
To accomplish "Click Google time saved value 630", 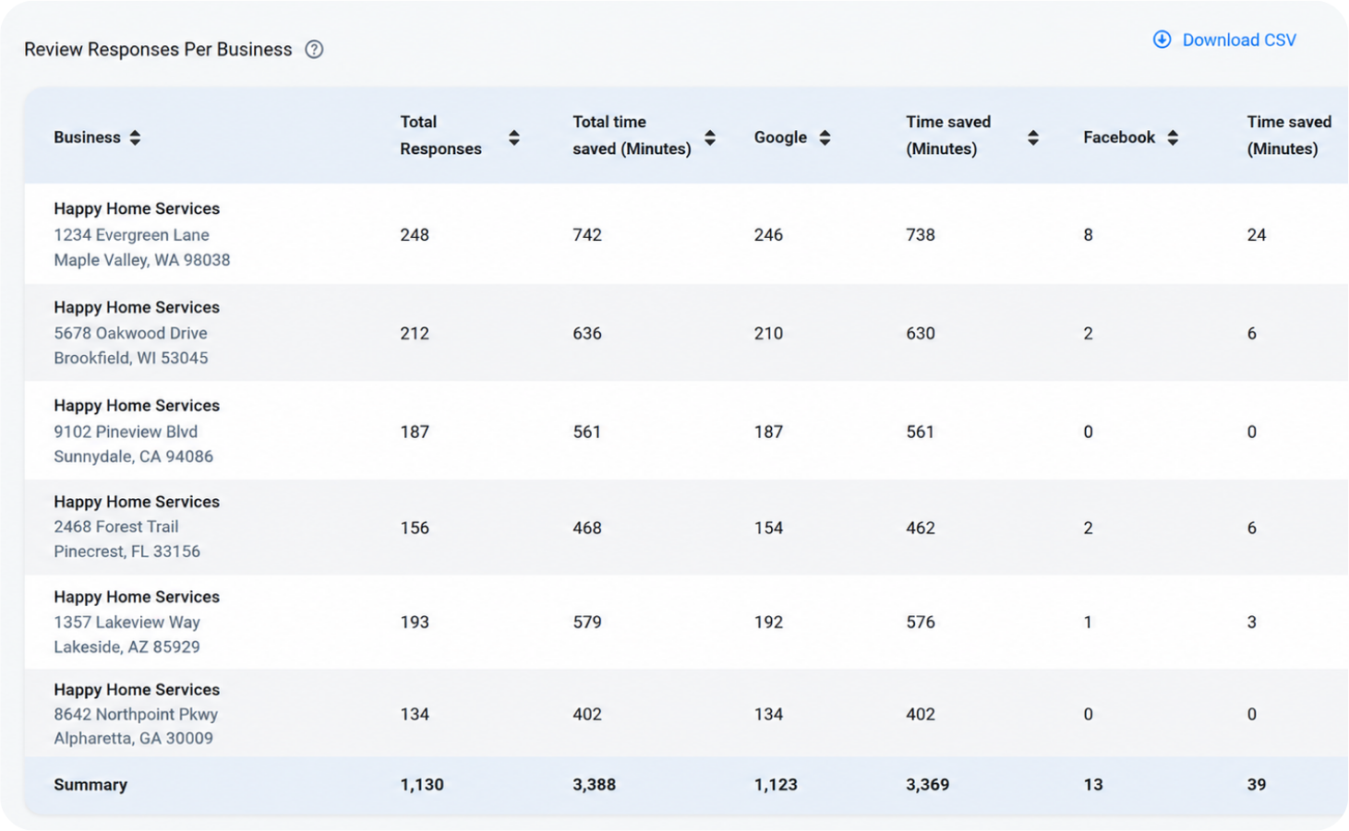I will (x=921, y=333).
